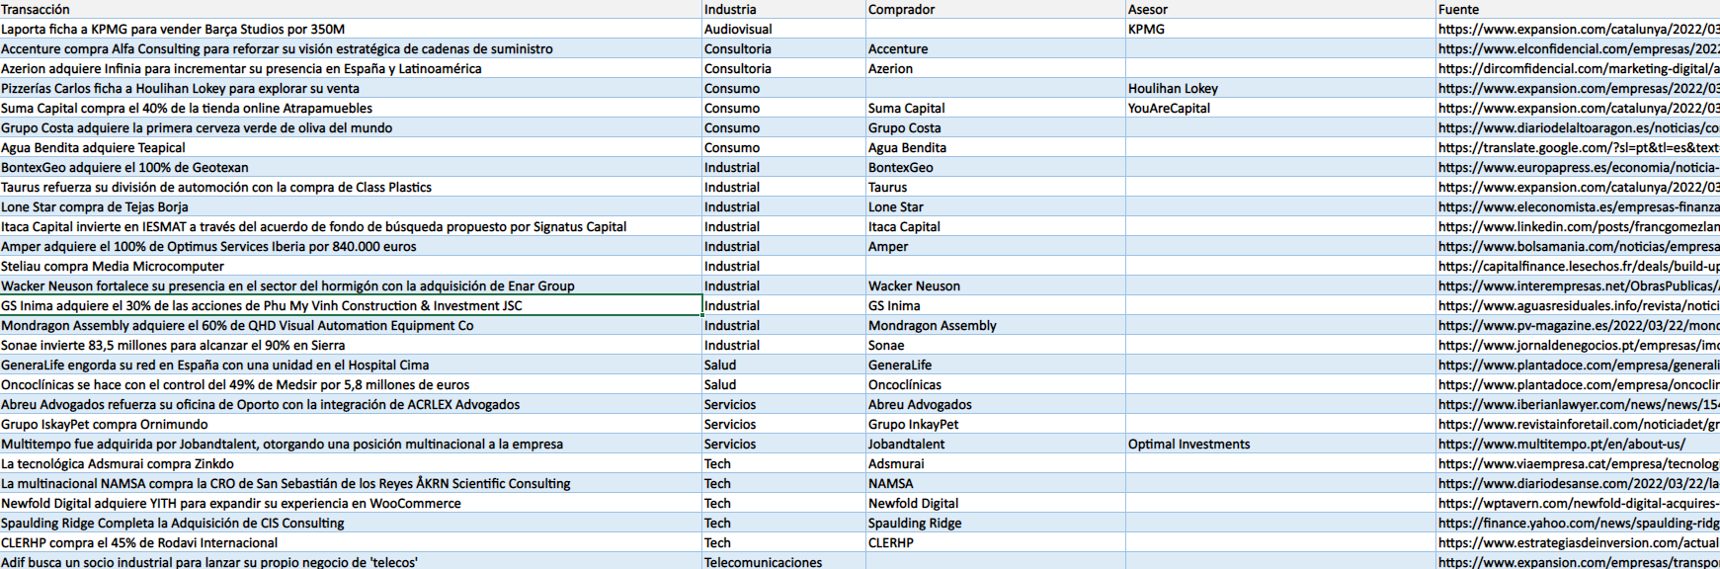The height and width of the screenshot is (569, 1720).
Task: Select the 'Jobandtalent' buyer cell
Action: pos(995,444)
